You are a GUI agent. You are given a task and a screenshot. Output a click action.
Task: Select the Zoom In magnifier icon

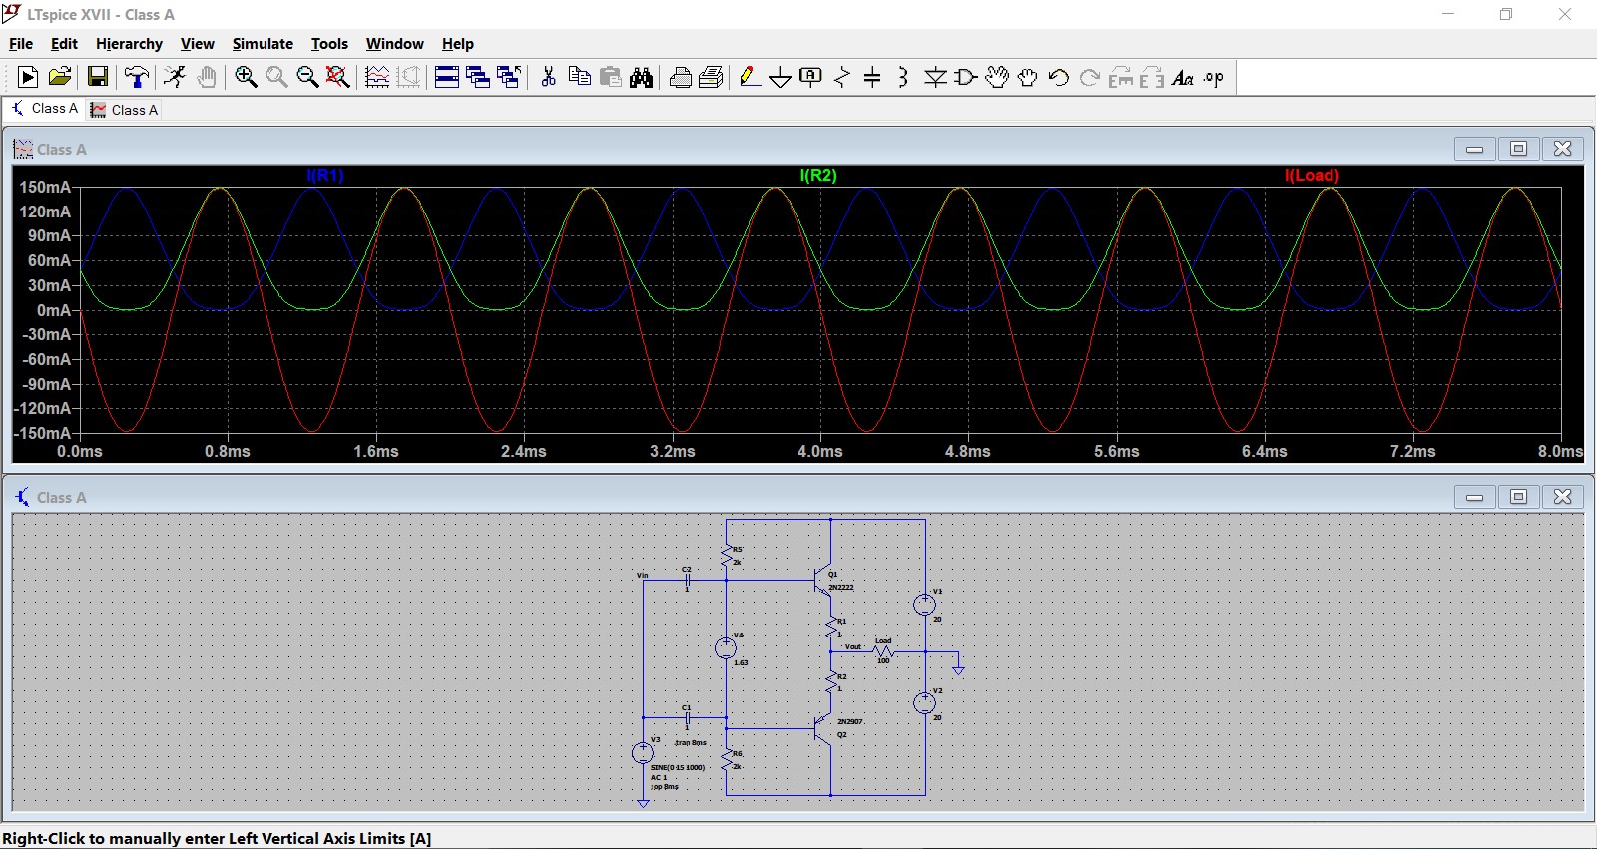[246, 77]
